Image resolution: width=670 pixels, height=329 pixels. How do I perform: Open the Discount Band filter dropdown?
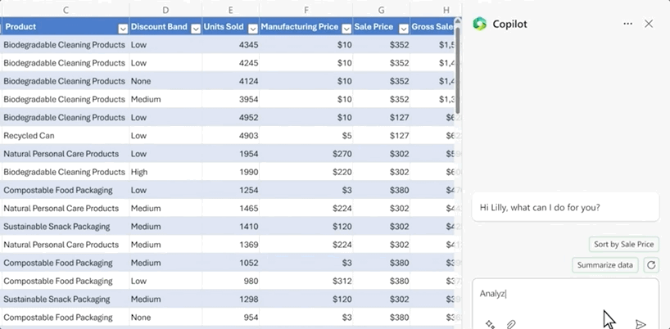point(196,28)
